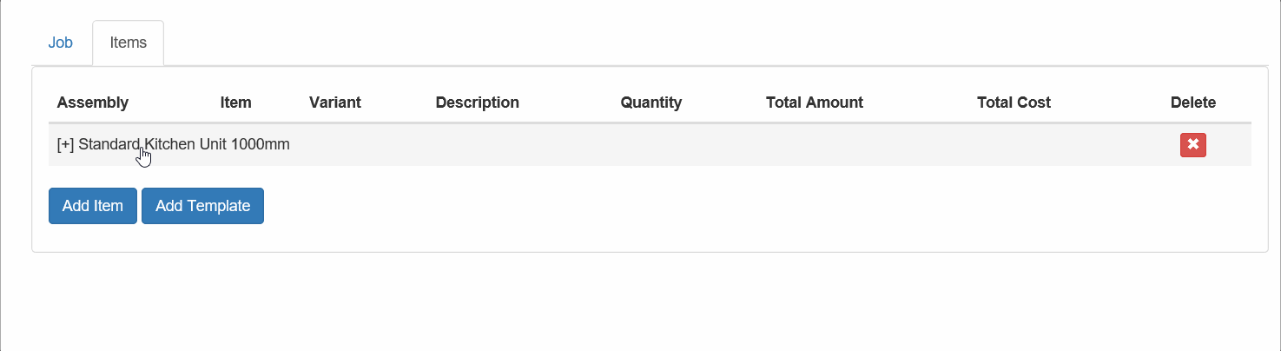Click the Item column header
The width and height of the screenshot is (1281, 351).
tap(236, 103)
